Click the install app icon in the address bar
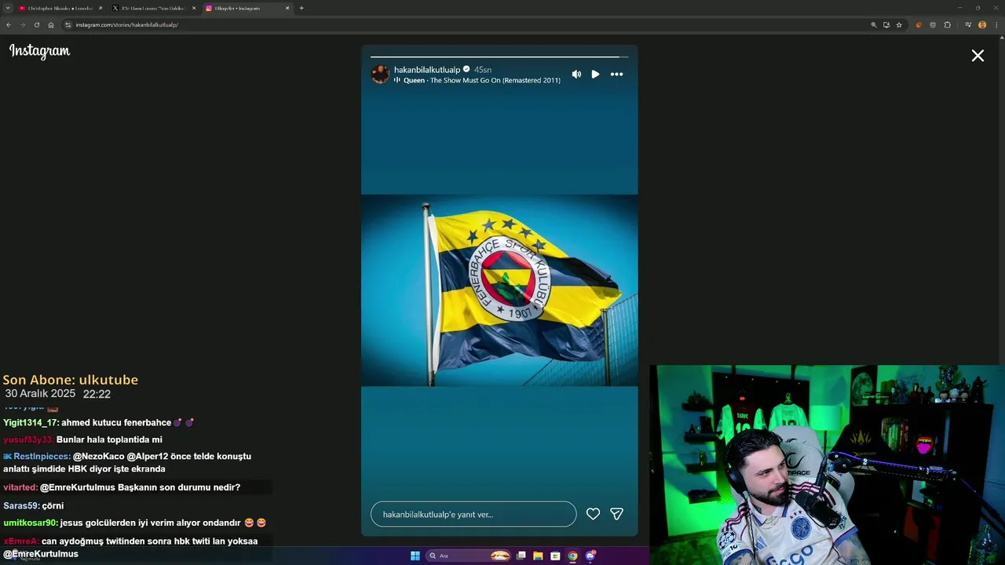The image size is (1005, 565). (886, 24)
